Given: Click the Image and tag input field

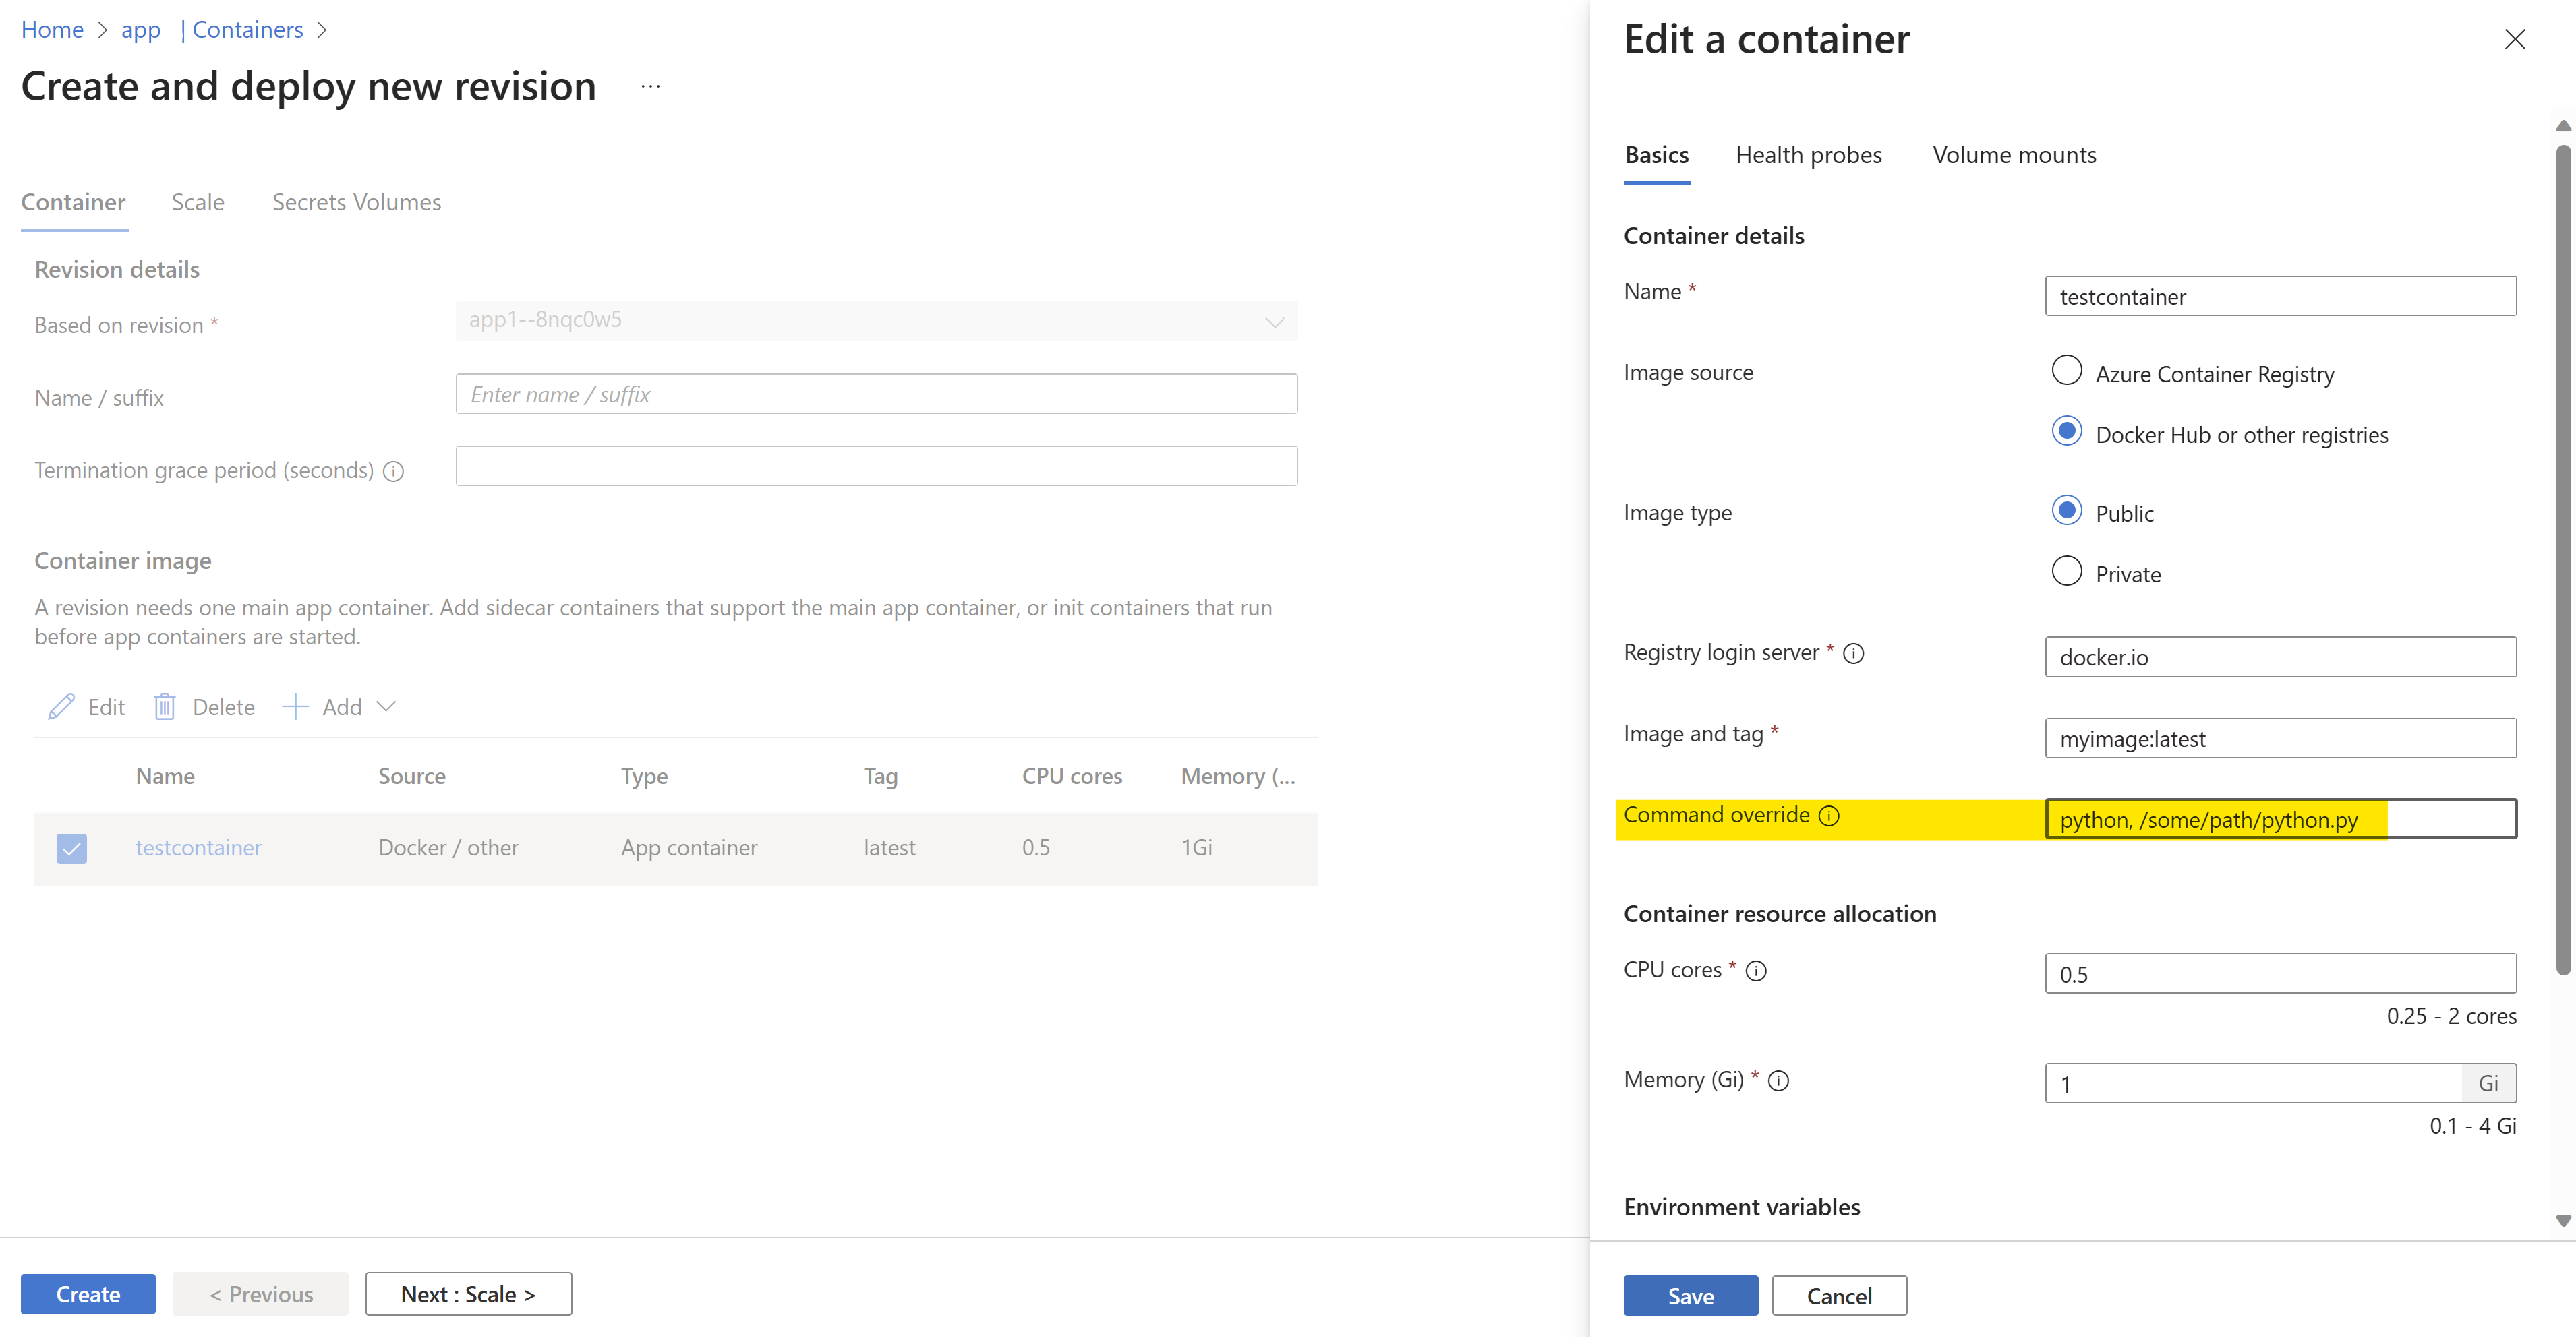Looking at the screenshot, I should 2280,739.
